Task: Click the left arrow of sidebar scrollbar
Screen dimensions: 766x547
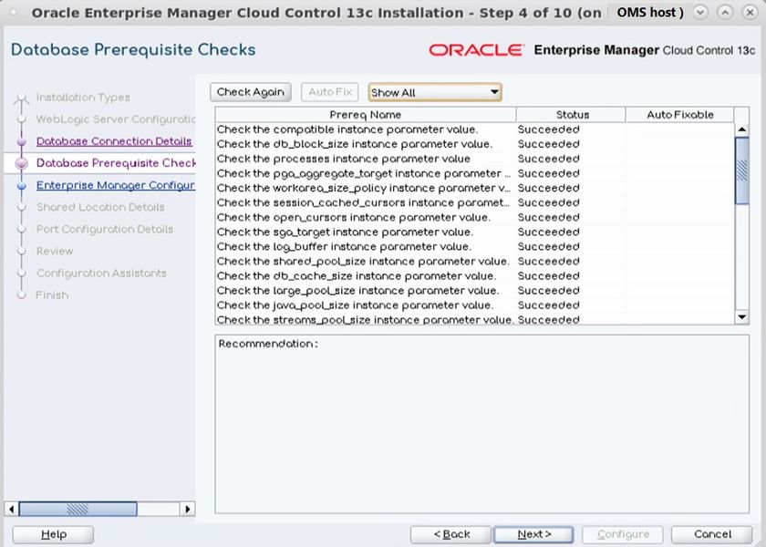Action: (11, 509)
